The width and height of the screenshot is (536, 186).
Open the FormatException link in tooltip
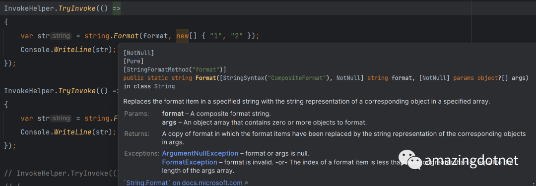[x=190, y=162]
